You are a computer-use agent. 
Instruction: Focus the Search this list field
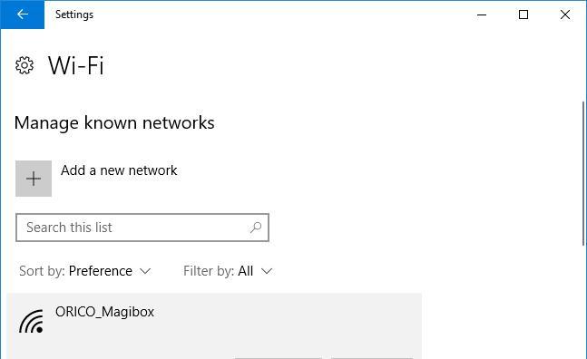142,228
